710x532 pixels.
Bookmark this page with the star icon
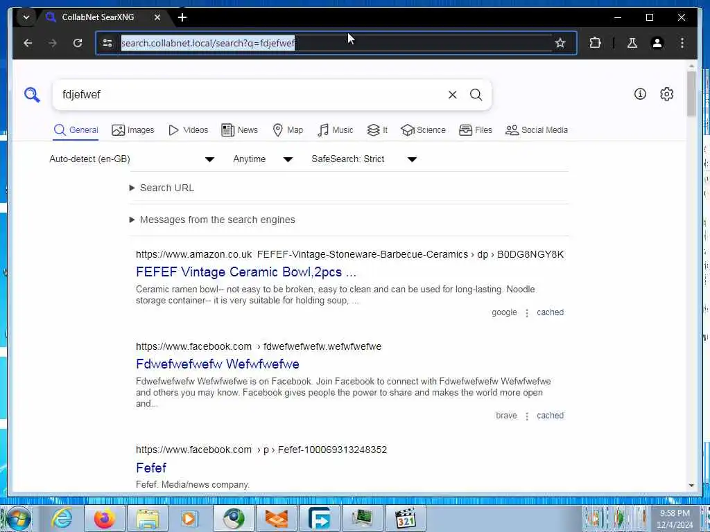coord(560,43)
